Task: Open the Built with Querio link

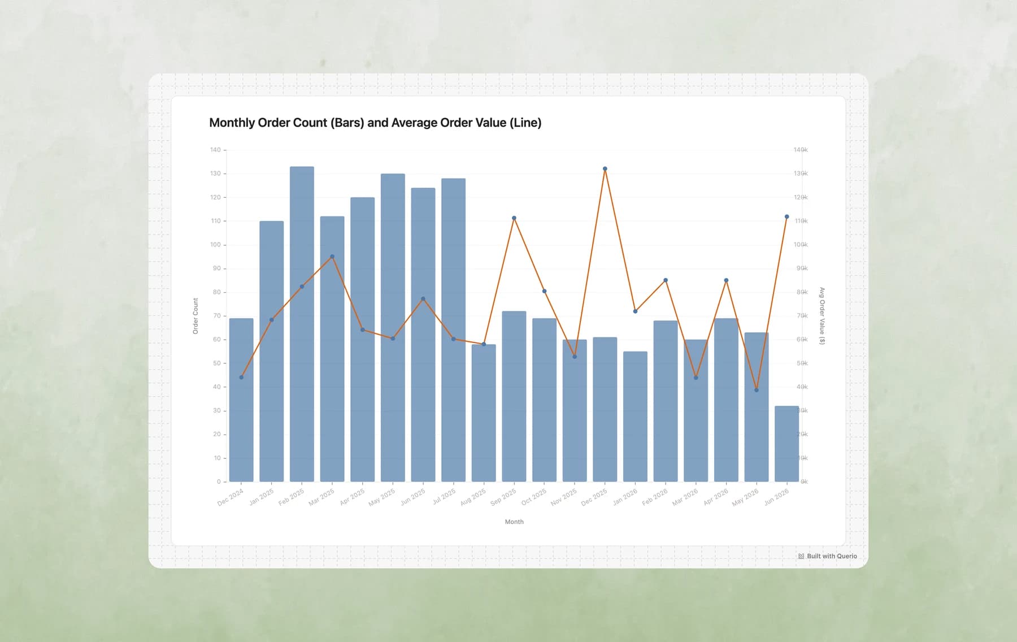Action: pos(828,556)
